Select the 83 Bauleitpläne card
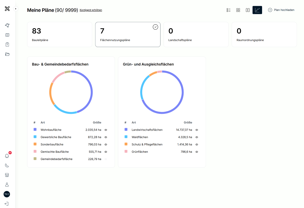Screen dimensions: 304x208 (x=60, y=35)
